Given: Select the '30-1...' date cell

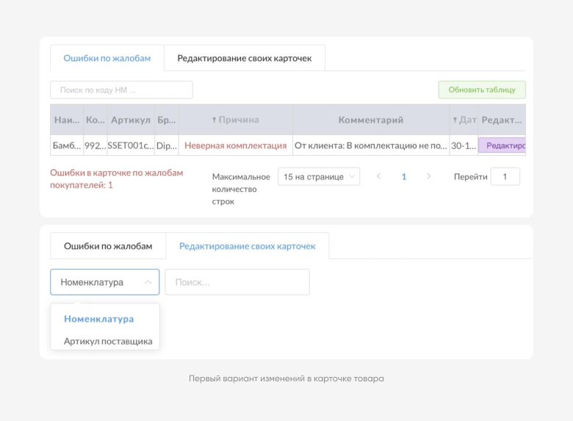Looking at the screenshot, I should pos(464,145).
